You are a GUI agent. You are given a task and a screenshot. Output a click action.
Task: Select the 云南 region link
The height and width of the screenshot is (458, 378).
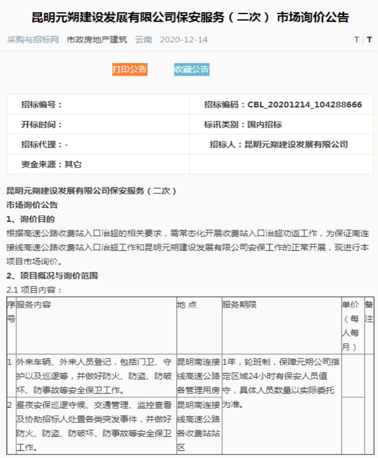point(144,40)
